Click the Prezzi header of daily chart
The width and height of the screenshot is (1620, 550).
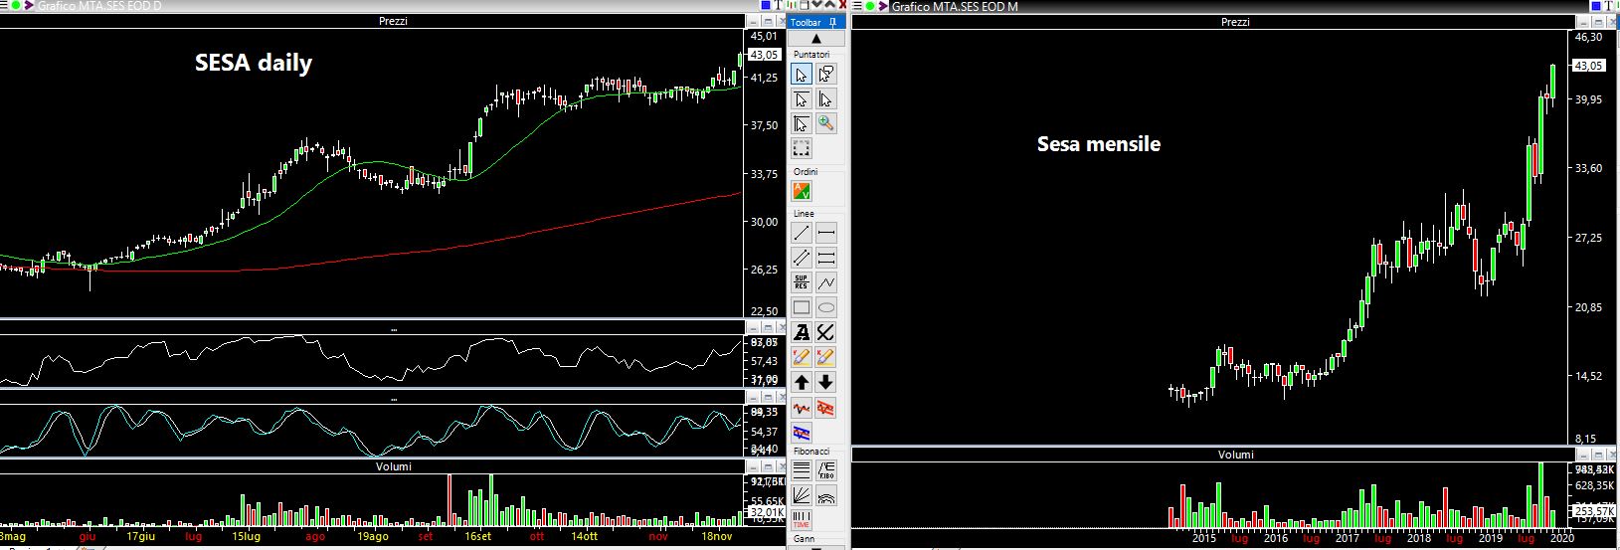393,21
